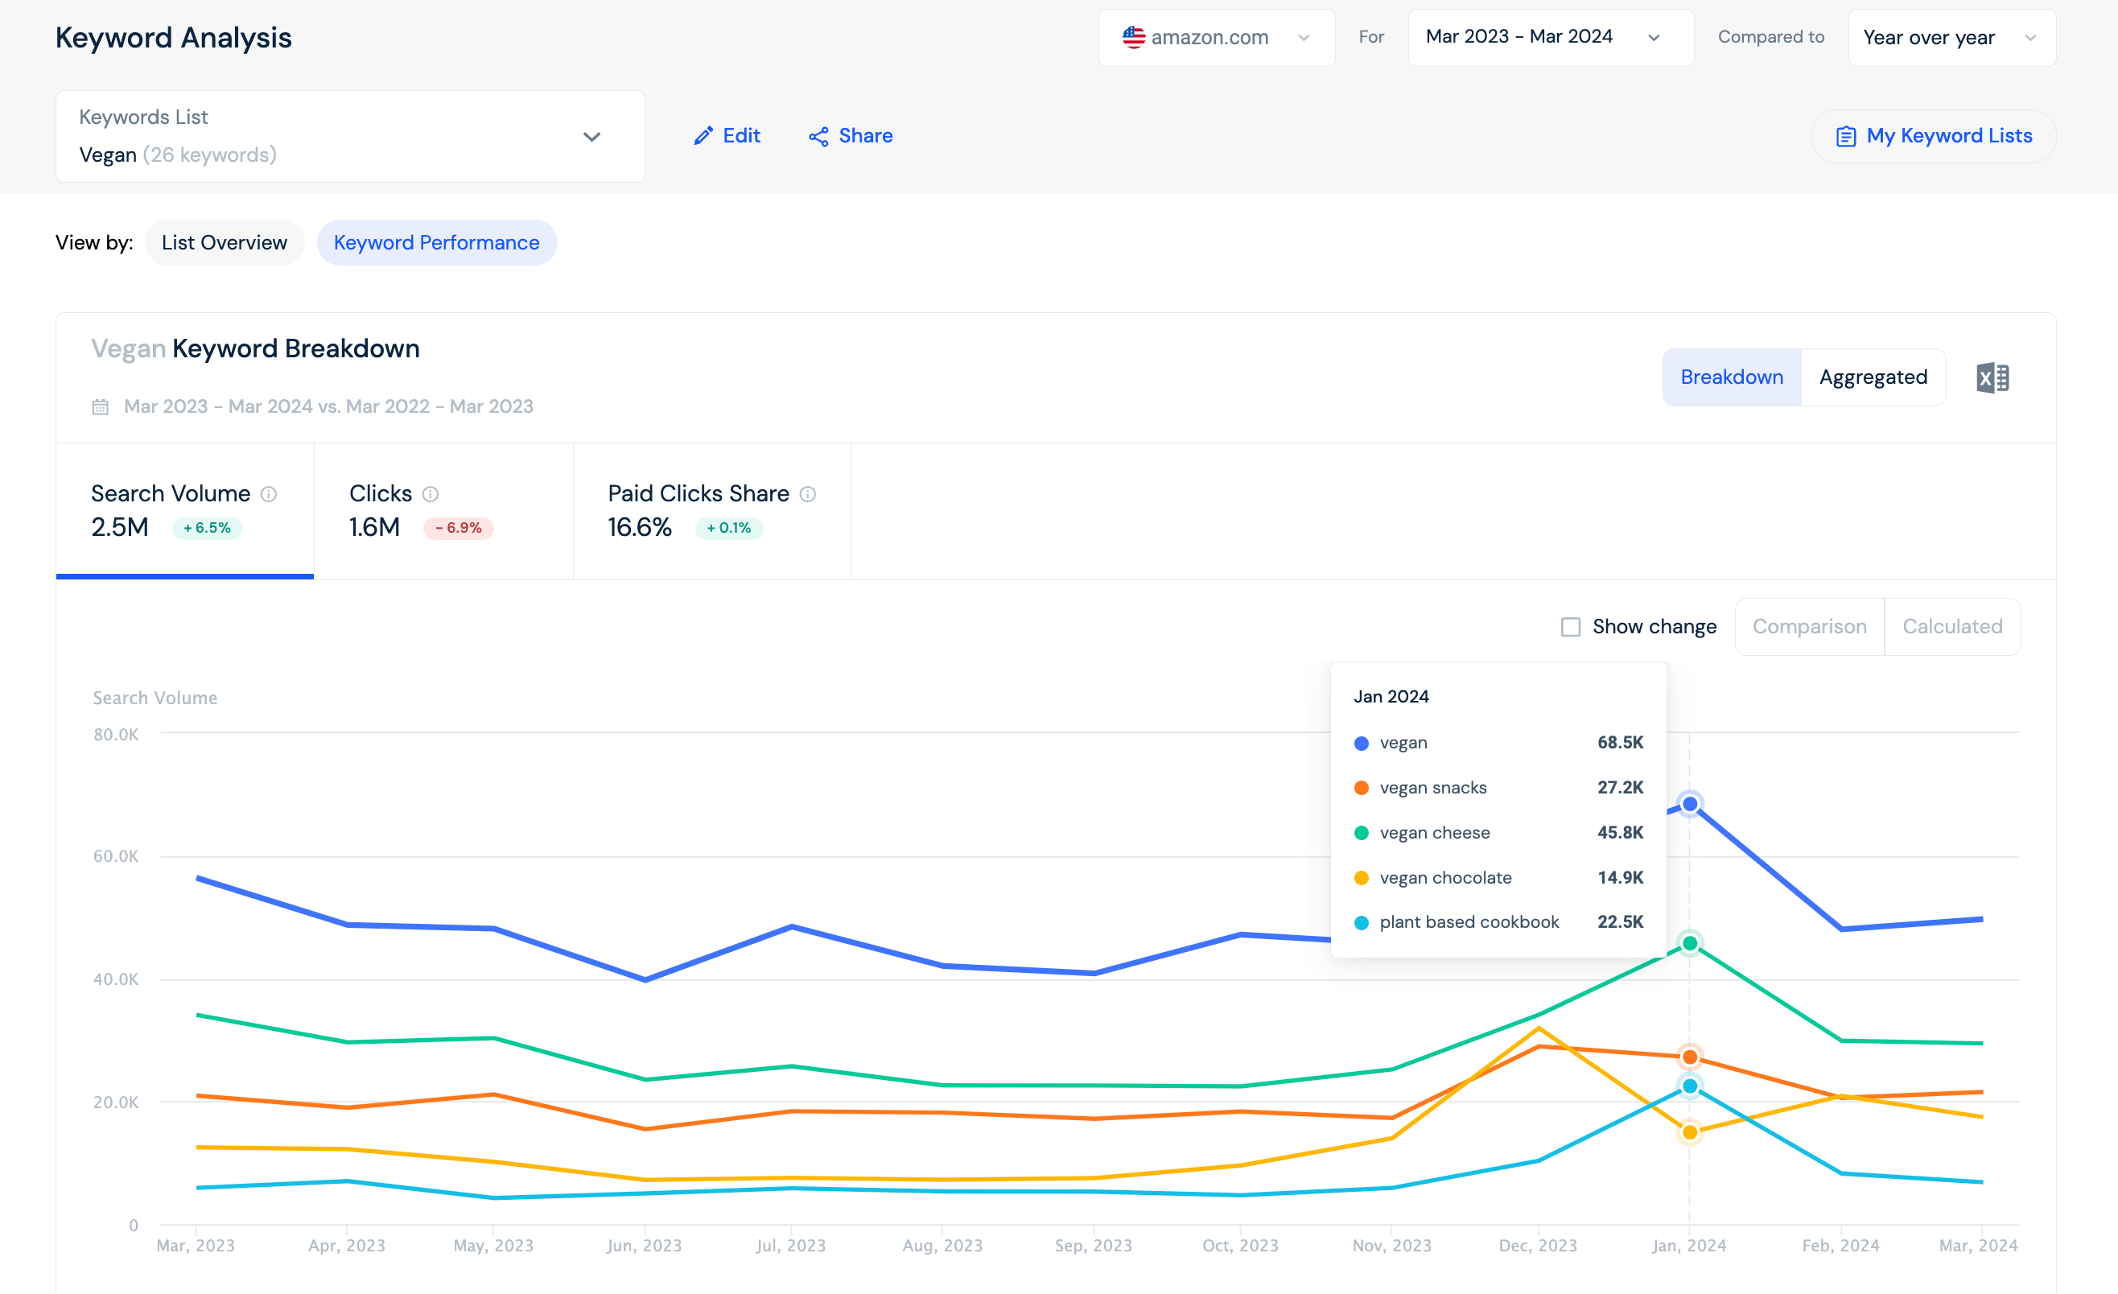This screenshot has width=2118, height=1294.
Task: Click the +6.5% Search Volume change badge
Action: click(x=207, y=528)
